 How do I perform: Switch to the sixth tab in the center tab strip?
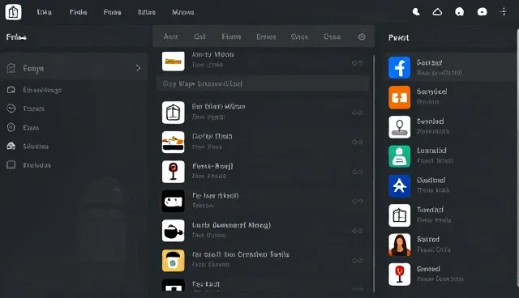coord(332,36)
